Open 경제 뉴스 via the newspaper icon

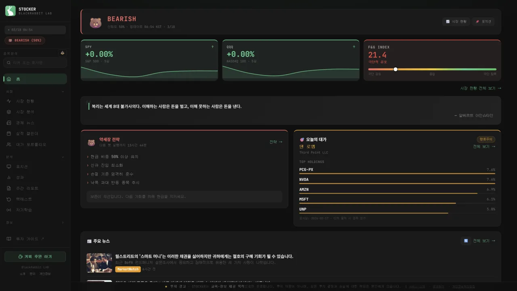8,123
